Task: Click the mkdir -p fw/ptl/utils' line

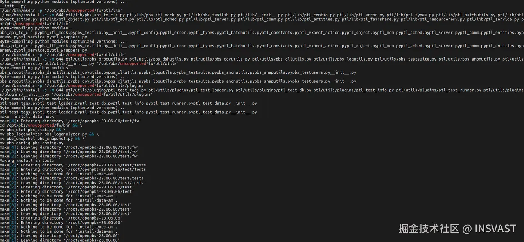Action: click(65, 54)
